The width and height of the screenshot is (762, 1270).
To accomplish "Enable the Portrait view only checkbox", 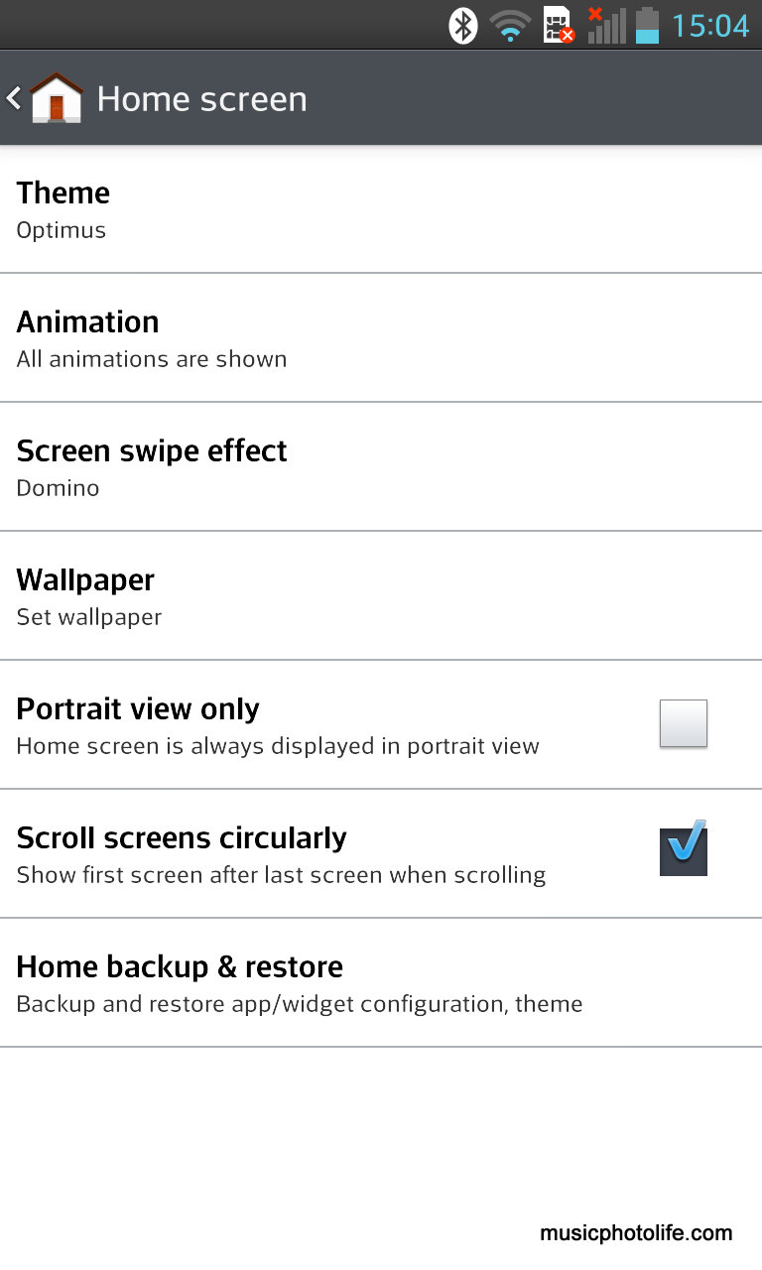I will 683,723.
